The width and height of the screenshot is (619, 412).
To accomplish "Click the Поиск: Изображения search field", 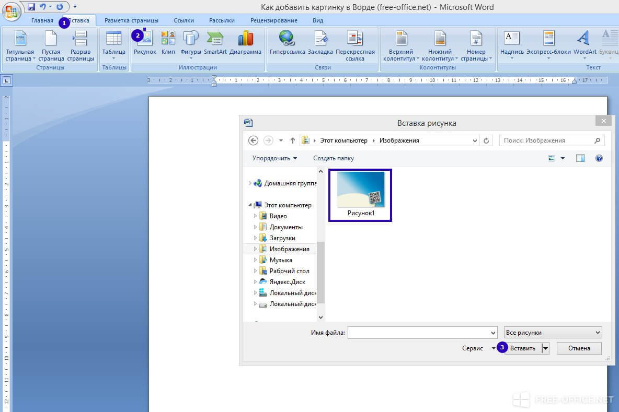I will [552, 140].
